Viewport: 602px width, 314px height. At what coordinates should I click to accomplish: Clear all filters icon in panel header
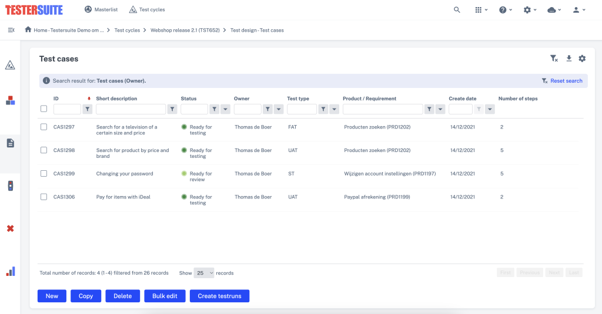[554, 59]
